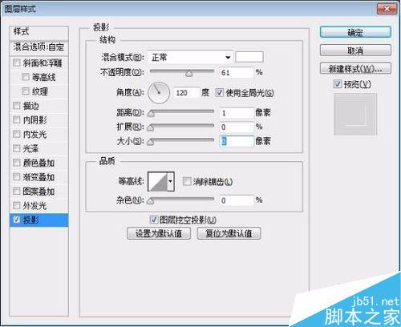Click the 距离 slider handle

151,114
